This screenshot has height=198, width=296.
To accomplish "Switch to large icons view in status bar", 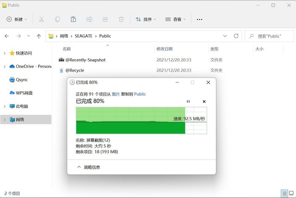I will tap(291, 193).
